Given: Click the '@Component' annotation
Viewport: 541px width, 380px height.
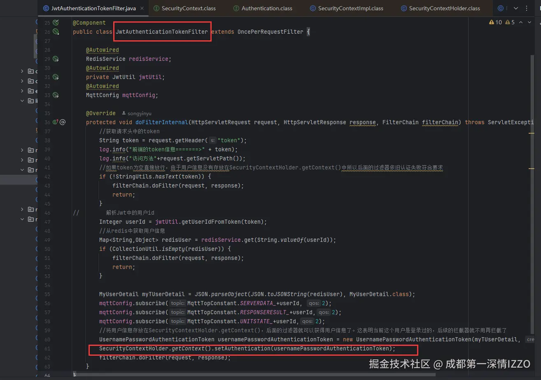Looking at the screenshot, I should coord(89,23).
